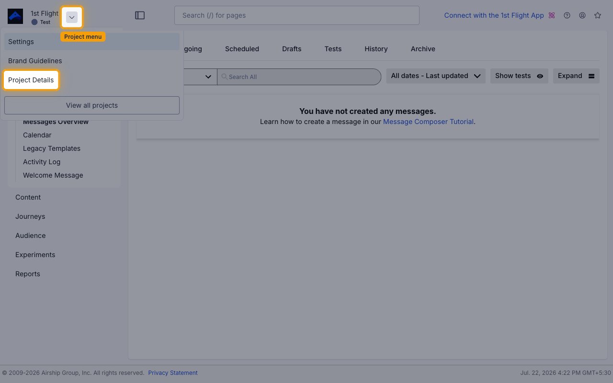The width and height of the screenshot is (613, 383).
Task: Switch to the History tab
Action: tap(376, 49)
